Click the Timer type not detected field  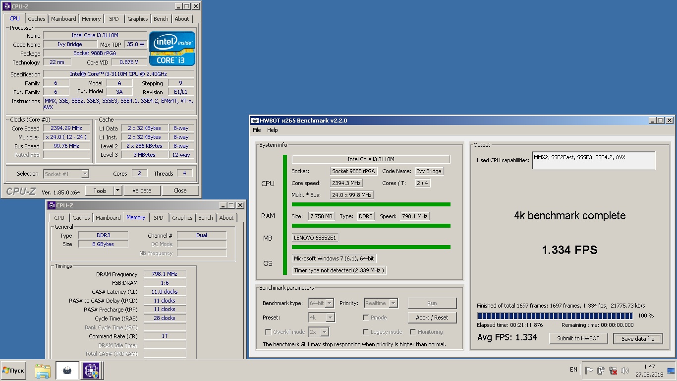pos(339,270)
